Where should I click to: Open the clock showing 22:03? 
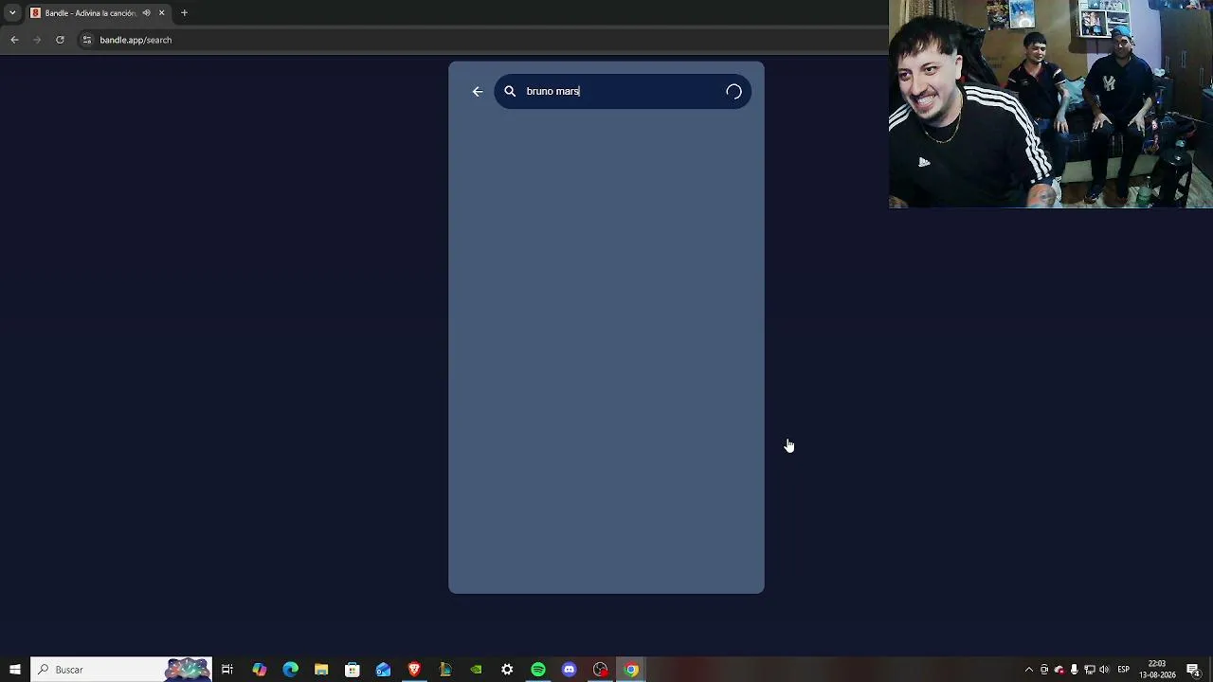tap(1157, 670)
